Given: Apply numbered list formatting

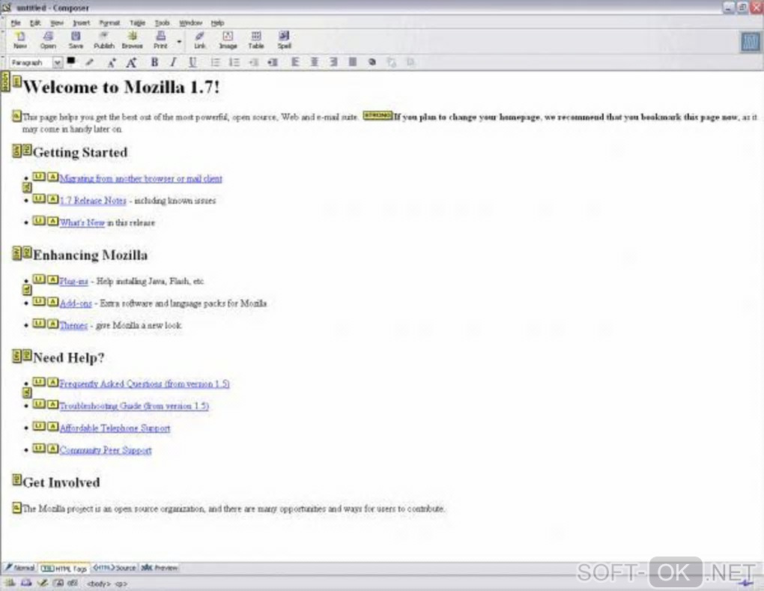Looking at the screenshot, I should 234,62.
